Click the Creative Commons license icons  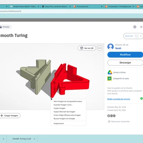(112, 116)
